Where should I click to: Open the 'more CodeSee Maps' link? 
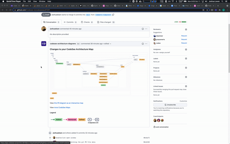pyautogui.click(x=62, y=107)
